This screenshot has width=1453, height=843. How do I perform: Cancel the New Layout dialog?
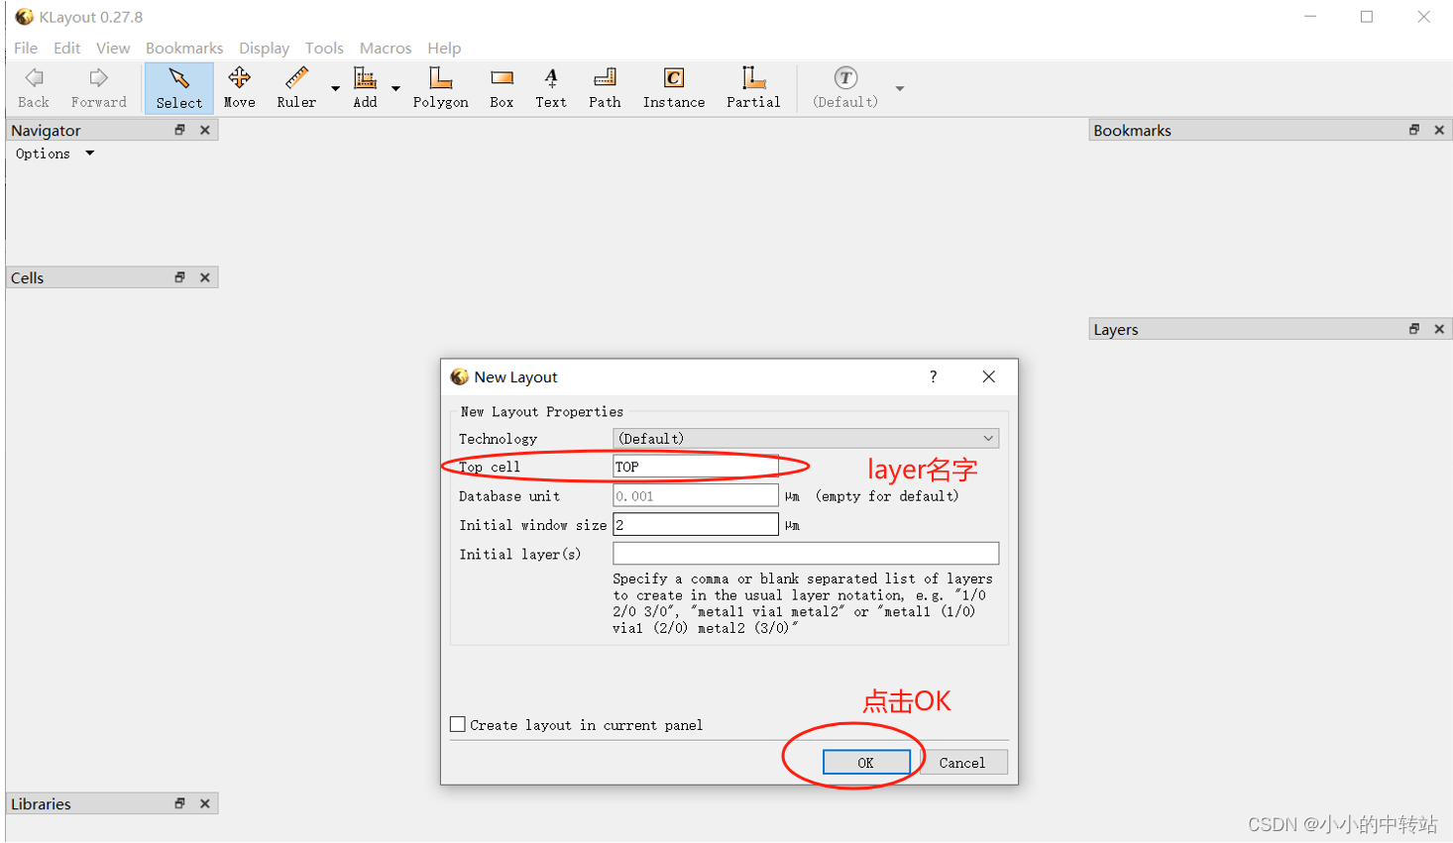(962, 762)
